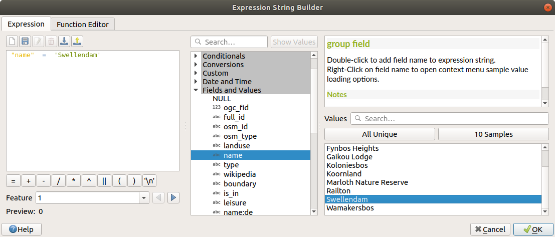555x237 pixels.
Task: Load 10 Samples of values
Action: point(493,134)
